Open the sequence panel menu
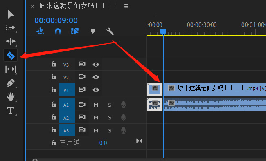 coord(126,7)
